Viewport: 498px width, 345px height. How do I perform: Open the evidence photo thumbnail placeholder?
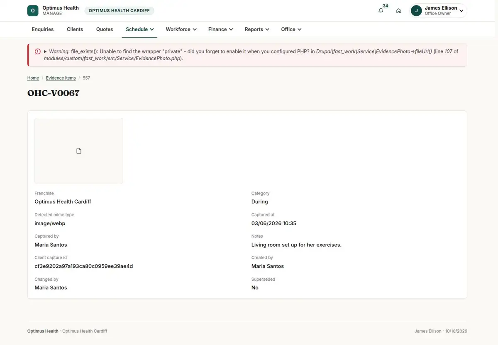(79, 151)
